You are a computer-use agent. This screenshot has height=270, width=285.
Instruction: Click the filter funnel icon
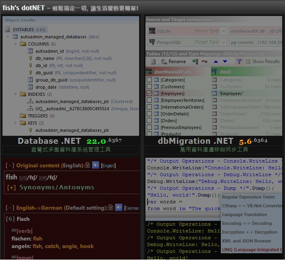239,62
